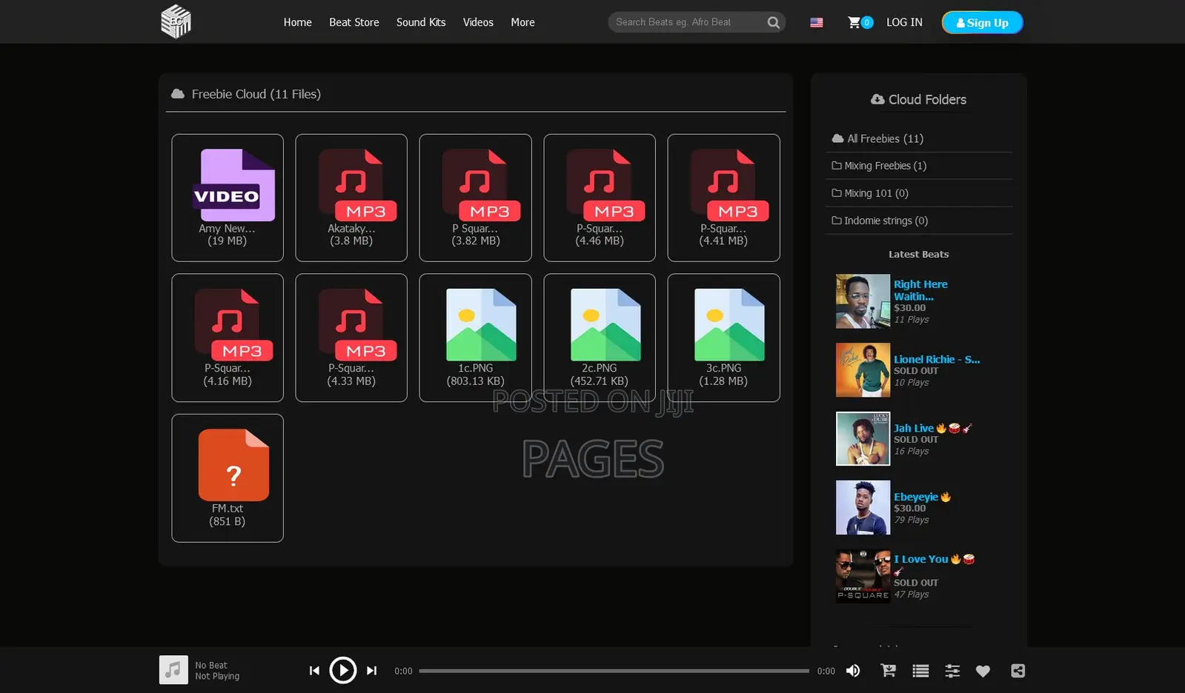Viewport: 1185px width, 693px height.
Task: Click the play button in player
Action: point(342,670)
